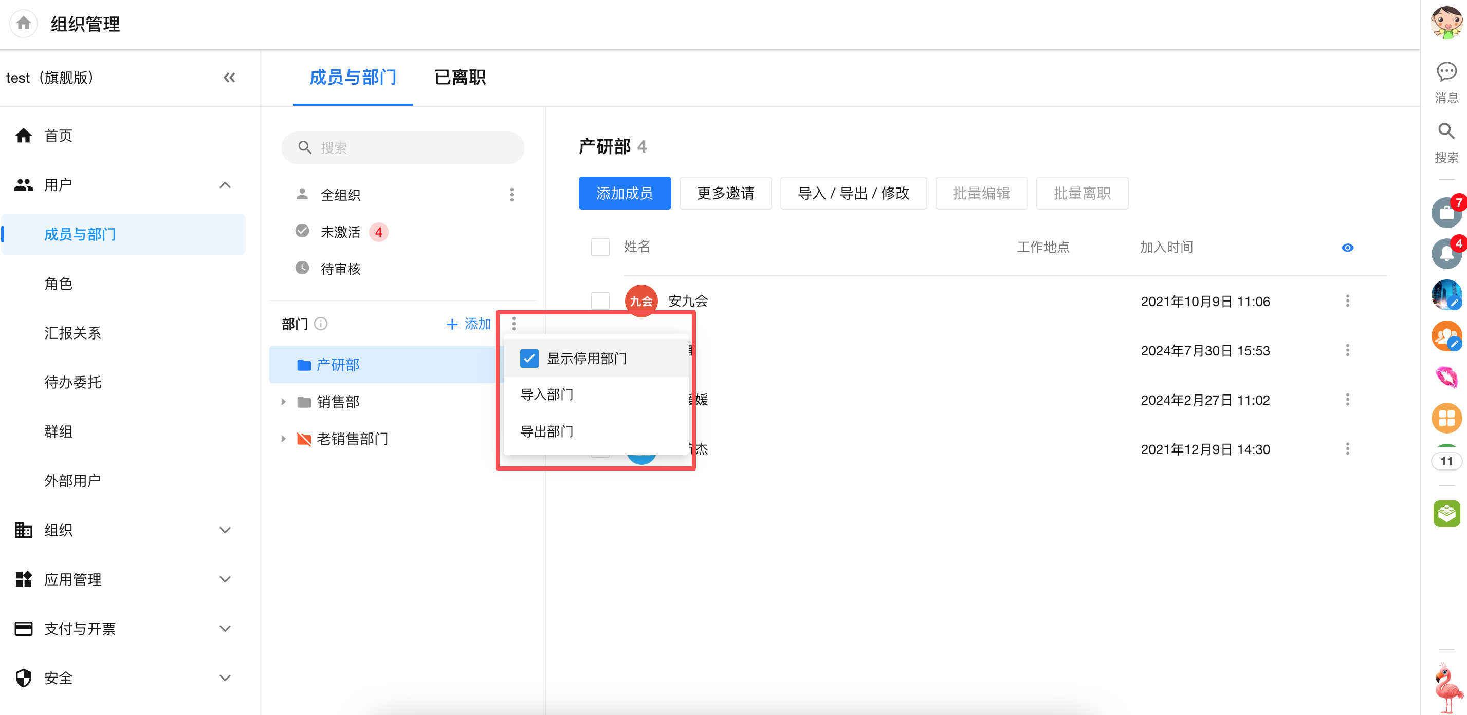1467x715 pixels.
Task: Select 导入部门 from the menu
Action: coord(547,394)
